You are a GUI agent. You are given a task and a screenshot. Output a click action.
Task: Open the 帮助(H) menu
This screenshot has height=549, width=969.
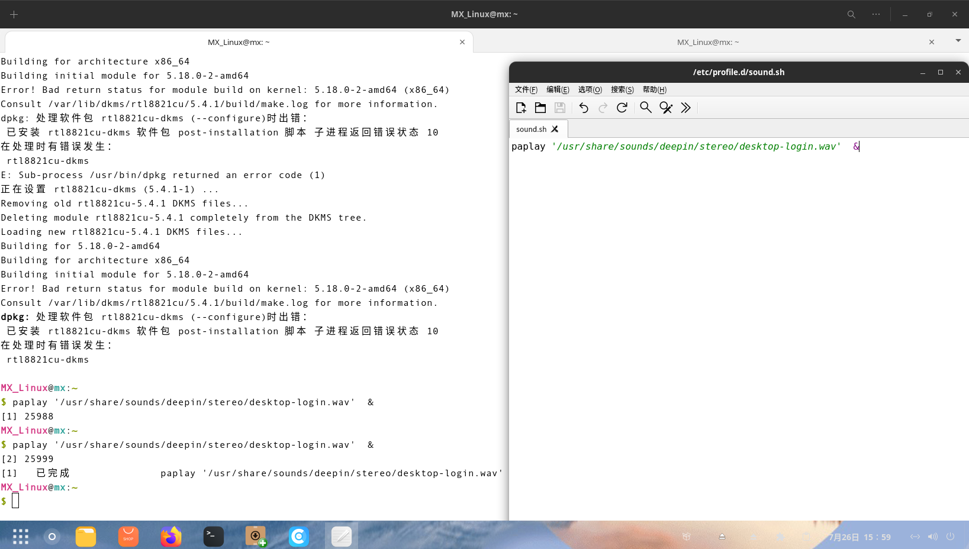click(x=655, y=90)
